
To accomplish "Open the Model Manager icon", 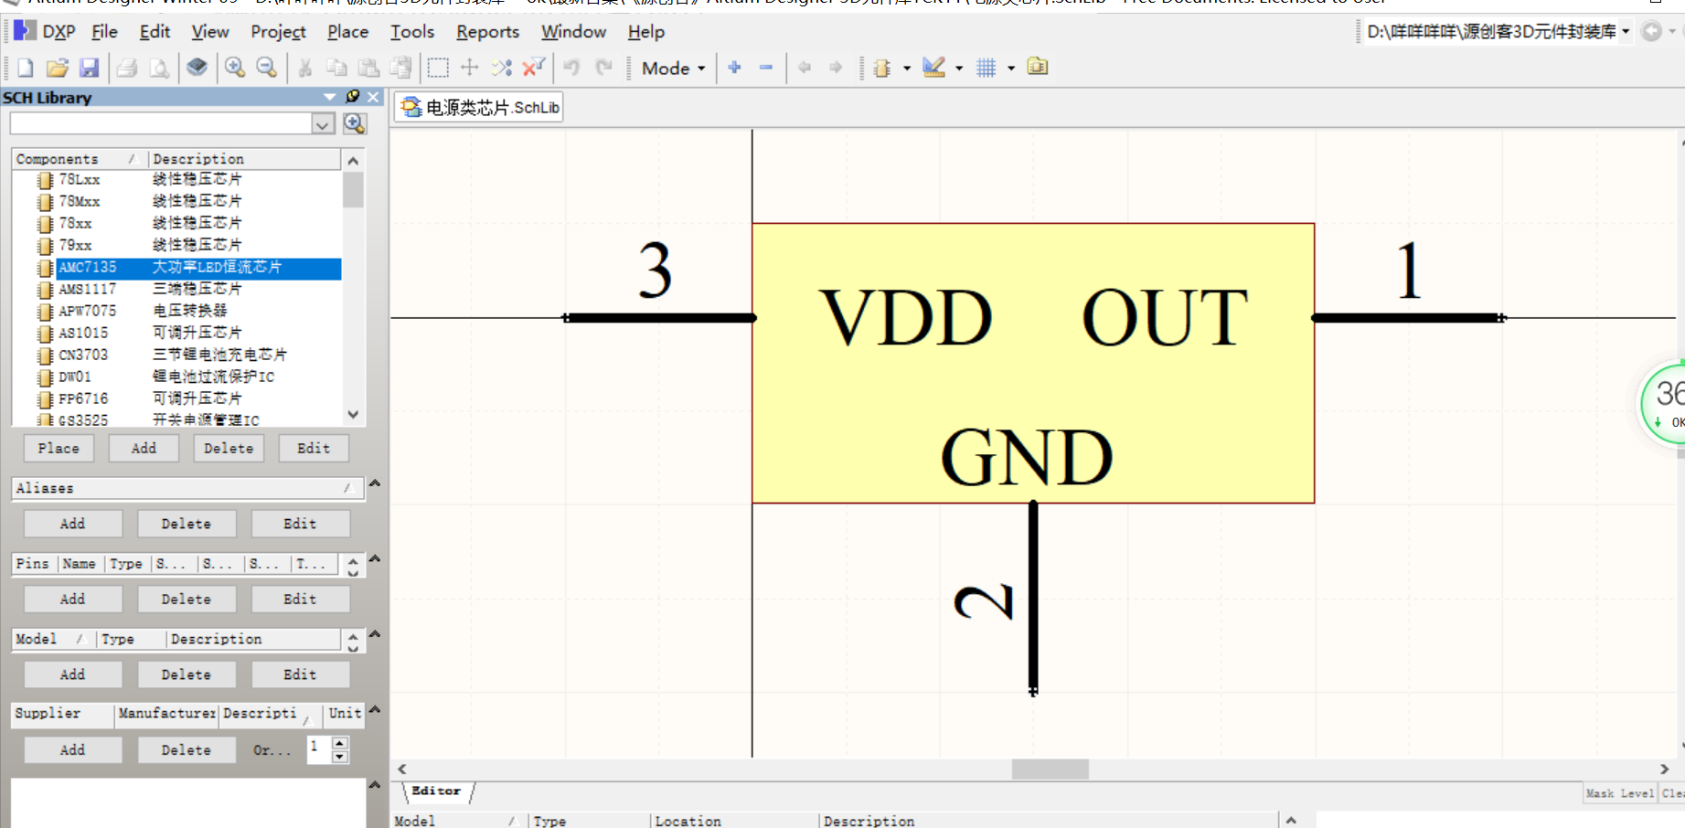I will [1037, 67].
